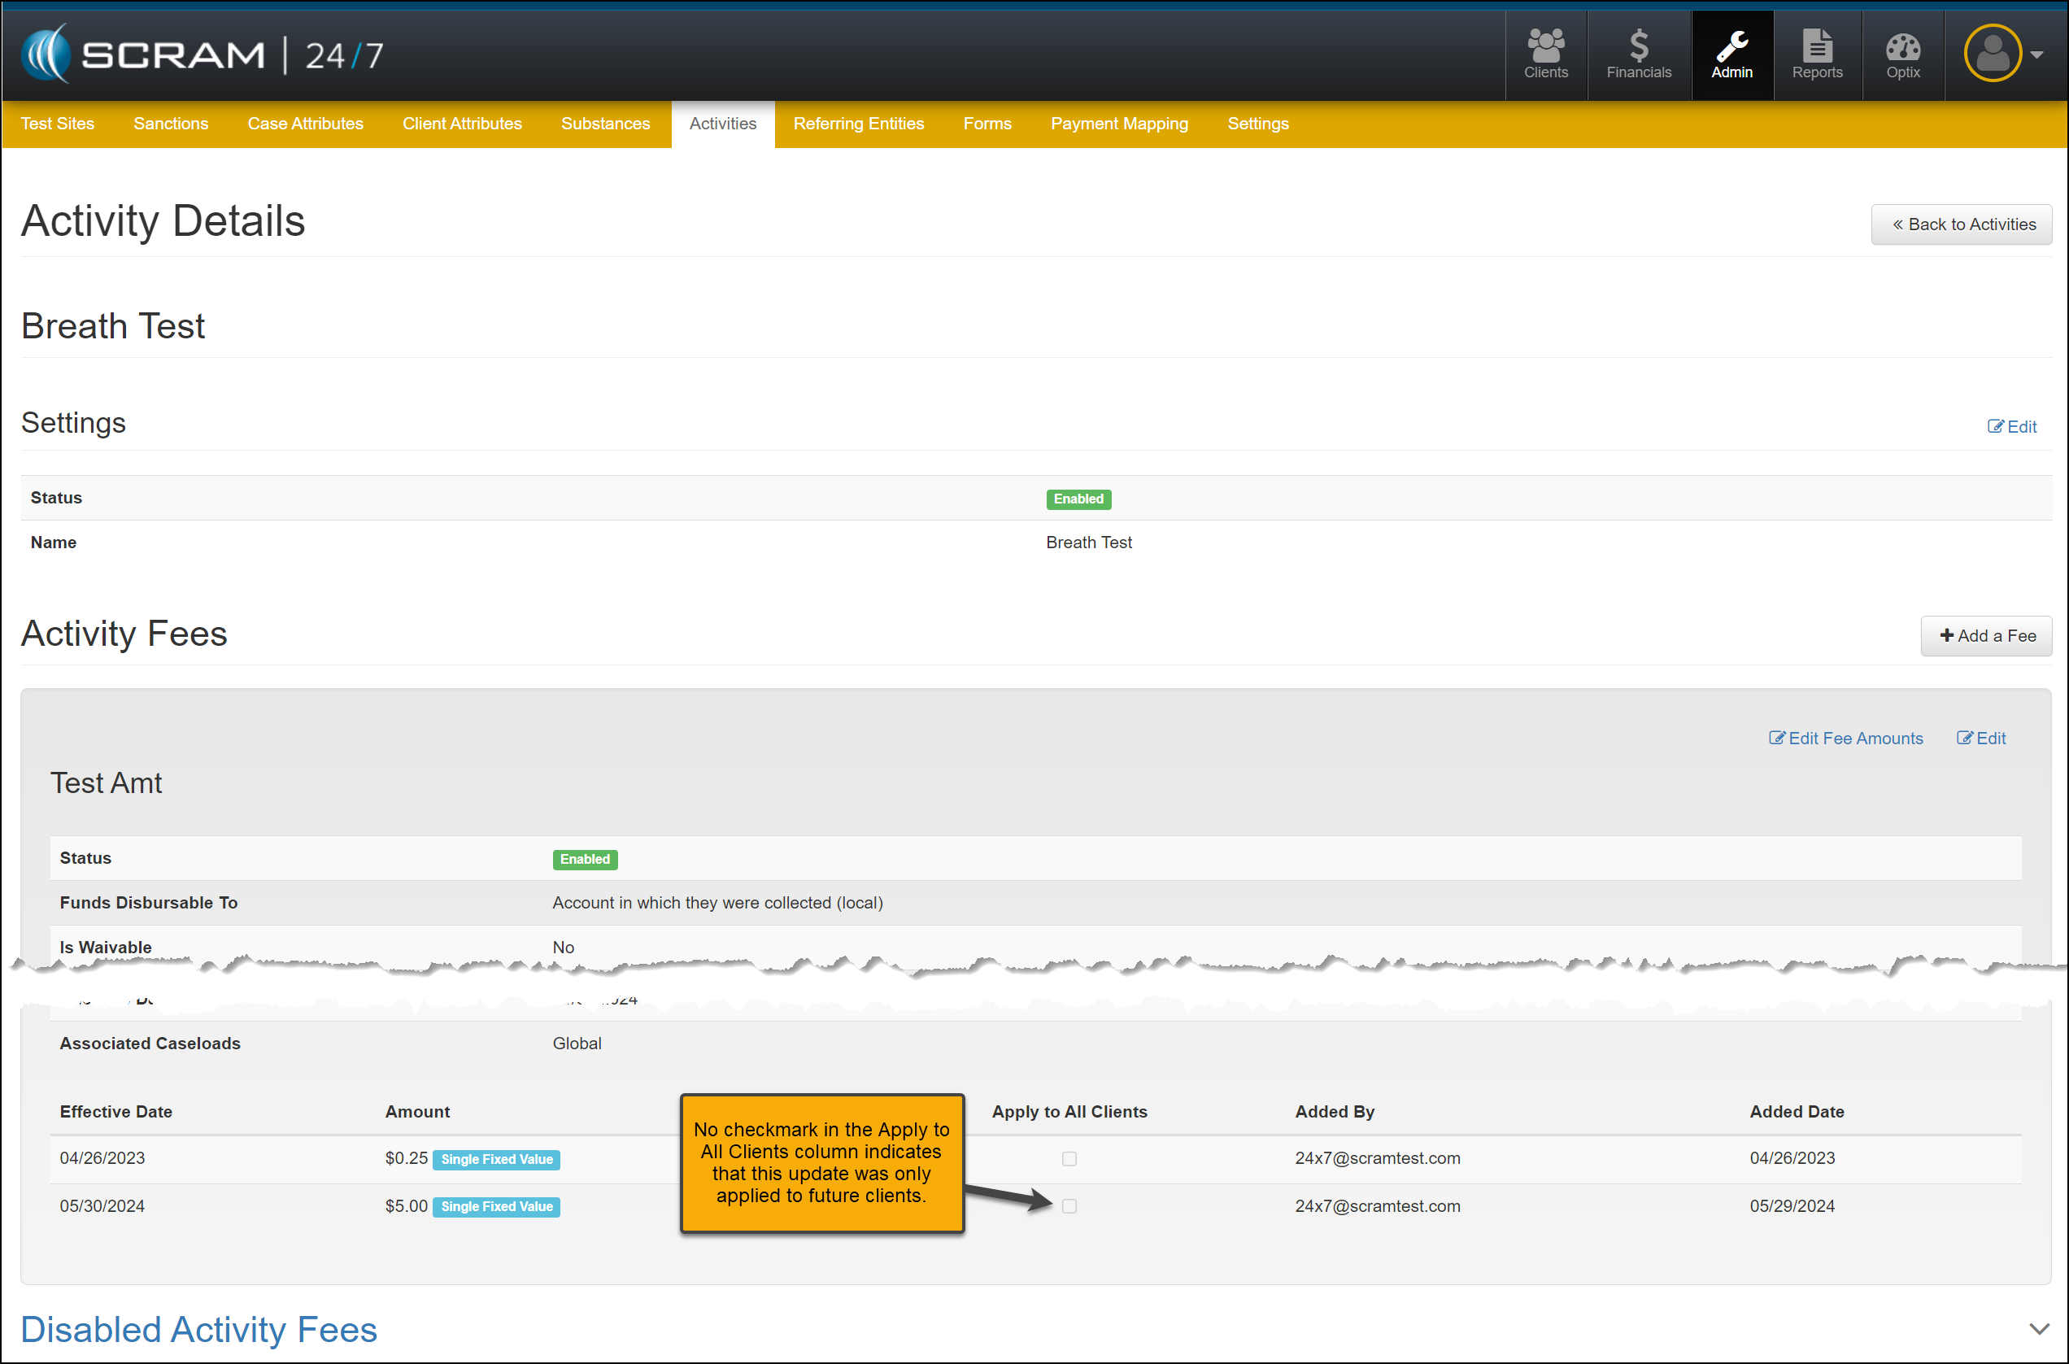Open the user menu dropdown arrow

(x=2036, y=54)
